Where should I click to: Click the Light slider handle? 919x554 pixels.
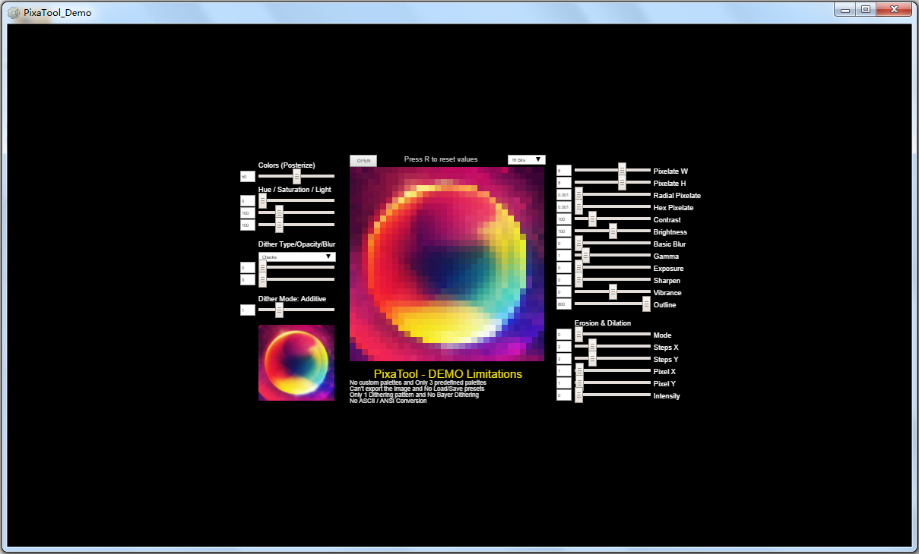tap(279, 225)
